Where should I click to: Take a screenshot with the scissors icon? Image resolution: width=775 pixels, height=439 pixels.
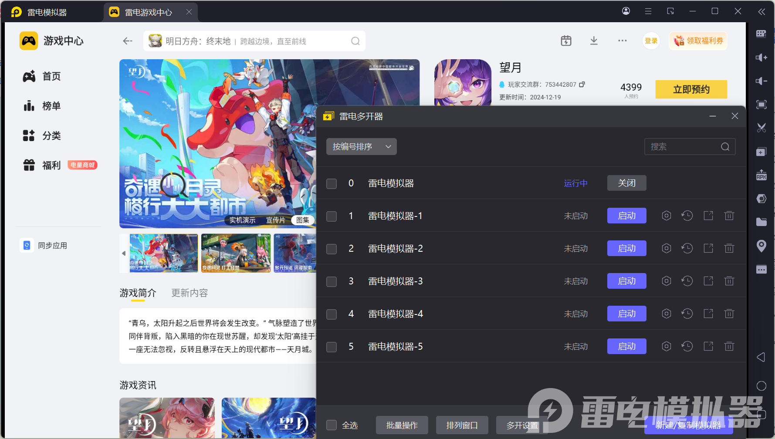[x=761, y=128]
